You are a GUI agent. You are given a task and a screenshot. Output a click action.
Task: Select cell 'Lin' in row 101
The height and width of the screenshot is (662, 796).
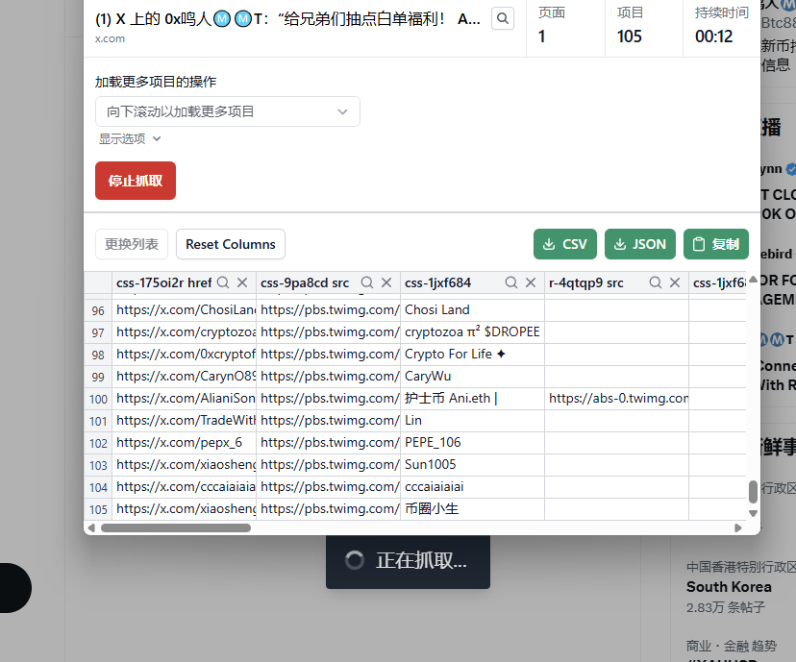(473, 421)
